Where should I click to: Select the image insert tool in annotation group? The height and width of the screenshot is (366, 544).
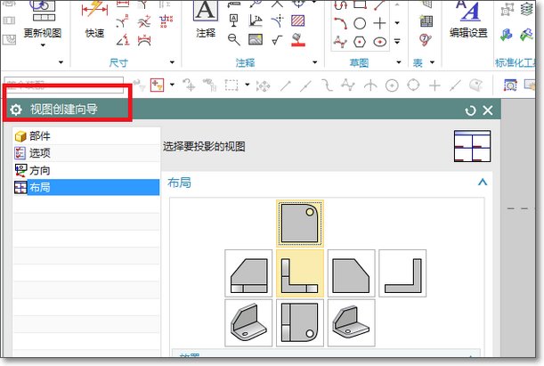256,39
